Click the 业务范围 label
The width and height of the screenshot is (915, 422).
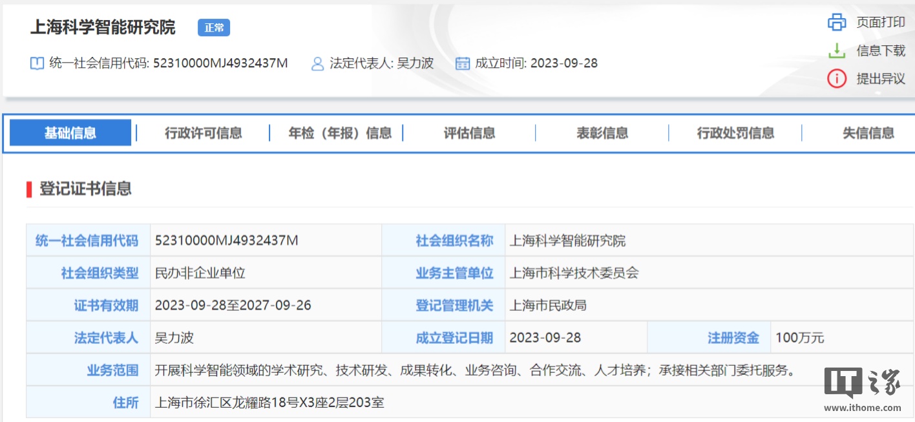point(112,370)
